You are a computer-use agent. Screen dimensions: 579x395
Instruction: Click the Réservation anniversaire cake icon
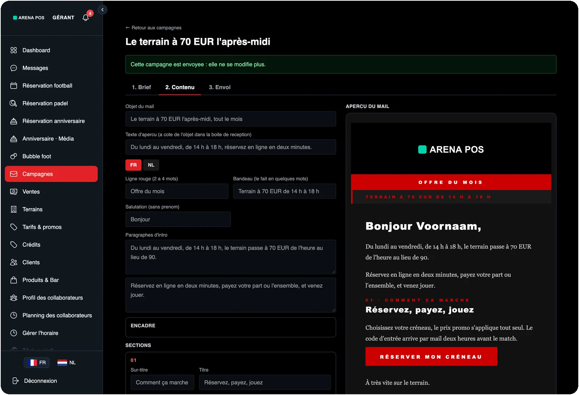coord(14,121)
